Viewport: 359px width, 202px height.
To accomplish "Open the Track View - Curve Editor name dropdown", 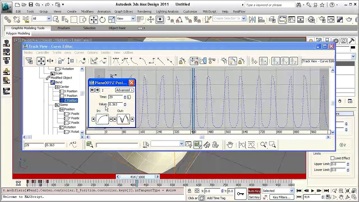I will pyautogui.click(x=318, y=61).
